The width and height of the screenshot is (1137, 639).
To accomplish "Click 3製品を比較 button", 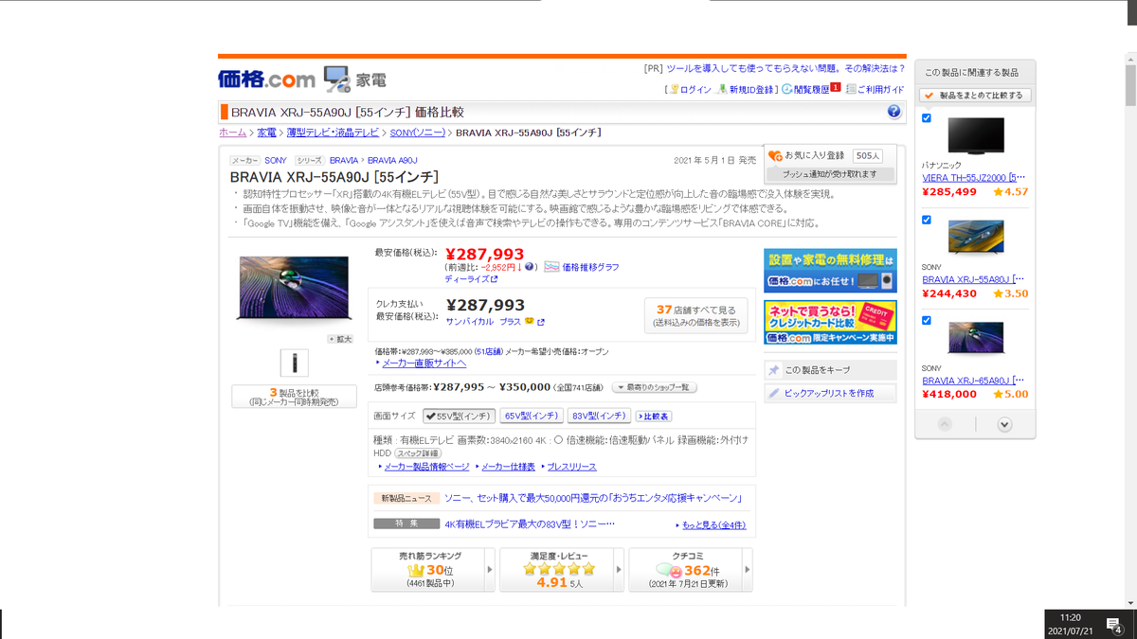I will (x=294, y=397).
